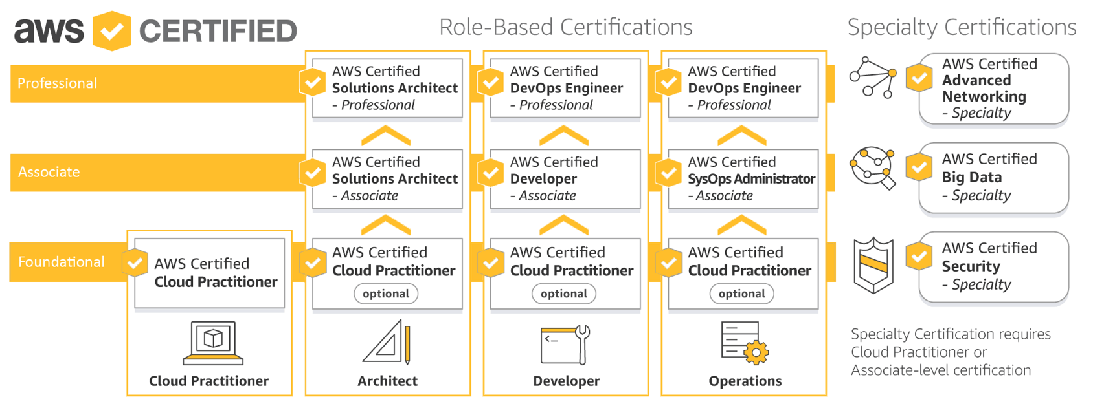Click the CERTIFIED heading text

coord(218,31)
